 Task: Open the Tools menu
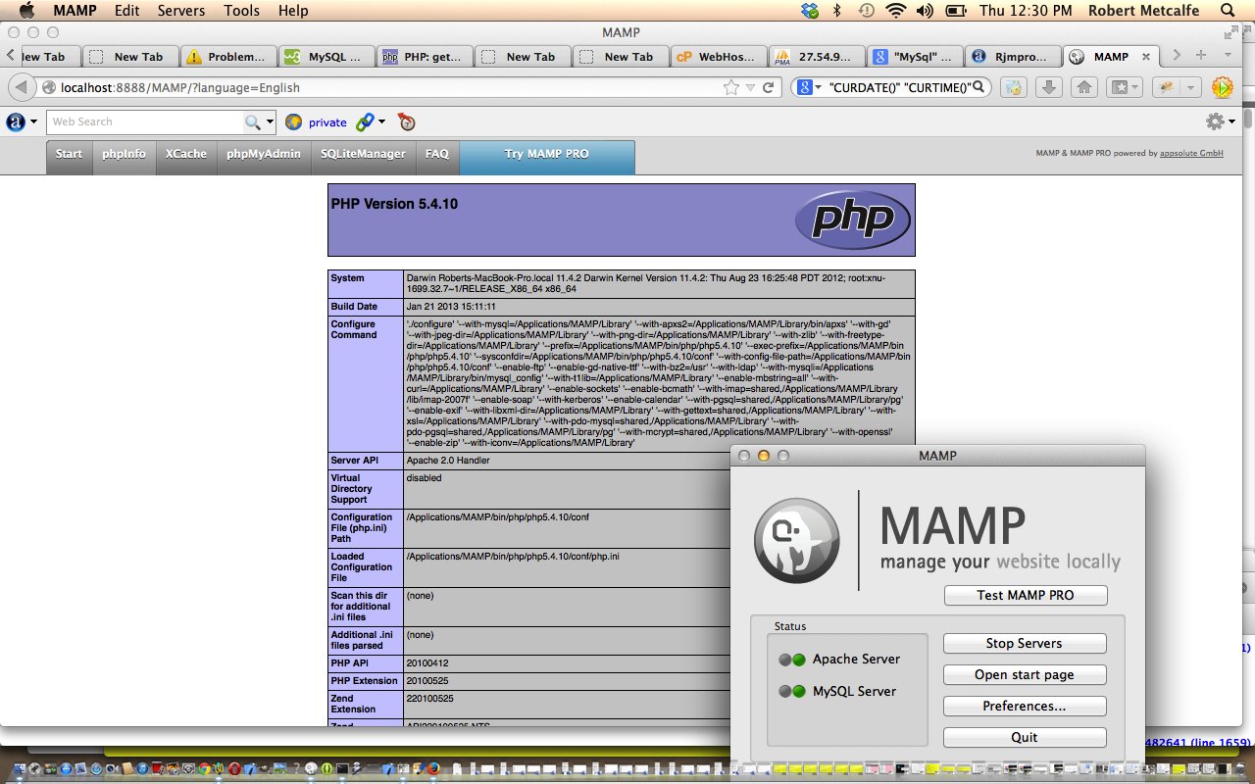click(x=241, y=11)
